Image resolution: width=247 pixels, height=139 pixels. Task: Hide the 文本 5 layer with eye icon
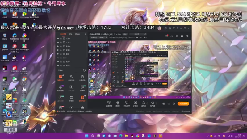pyautogui.click(x=58, y=42)
